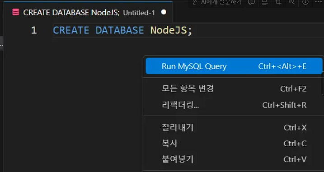Click the database file icon on the tab
Image resolution: width=324 pixels, height=172 pixels.
(x=16, y=12)
